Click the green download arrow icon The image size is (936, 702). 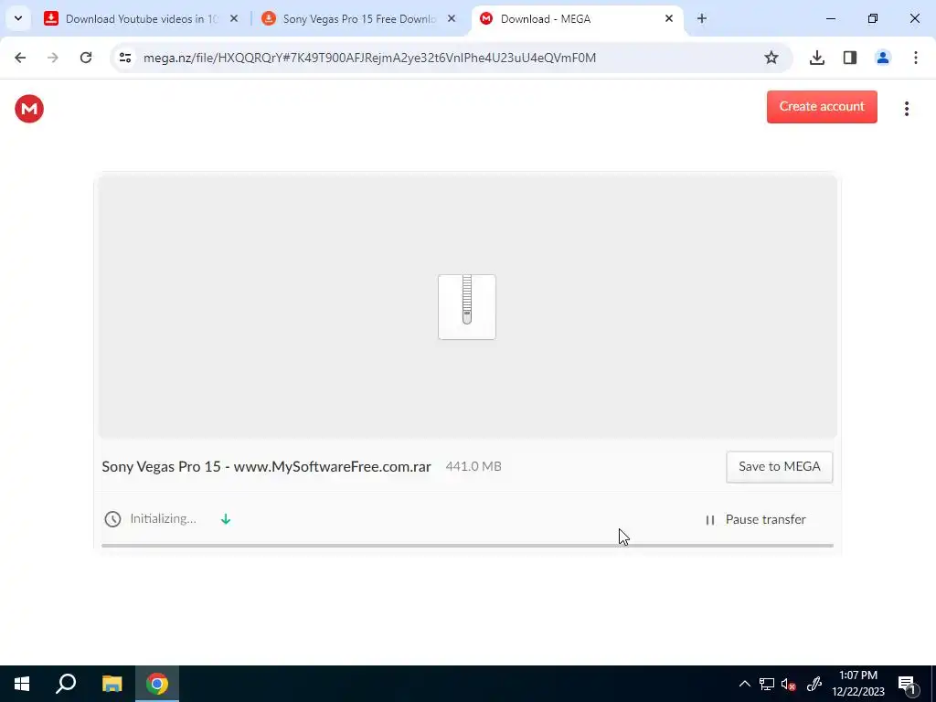point(226,519)
